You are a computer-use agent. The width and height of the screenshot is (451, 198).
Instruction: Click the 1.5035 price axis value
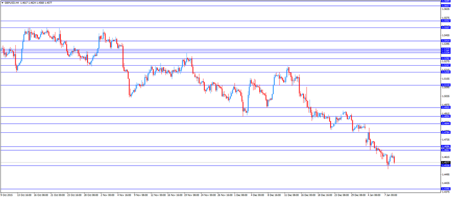[x=445, y=96]
